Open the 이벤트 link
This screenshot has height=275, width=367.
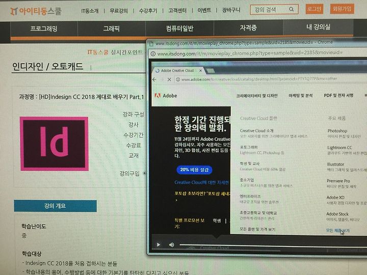(x=204, y=10)
